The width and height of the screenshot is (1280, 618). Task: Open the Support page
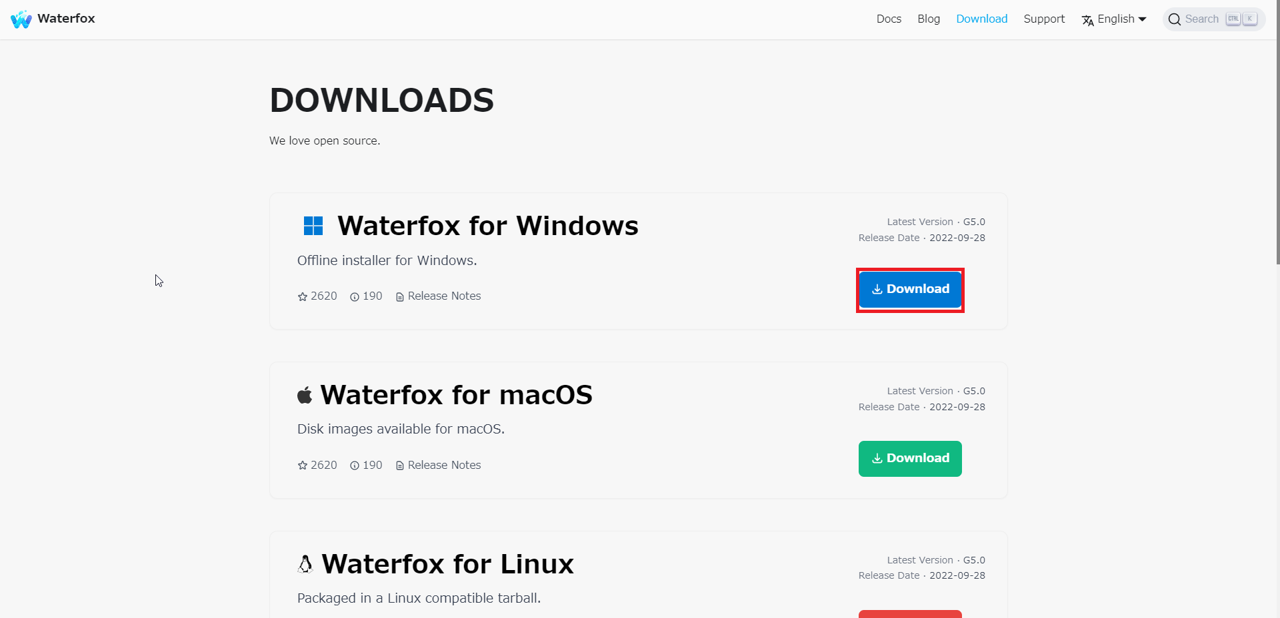(1044, 19)
